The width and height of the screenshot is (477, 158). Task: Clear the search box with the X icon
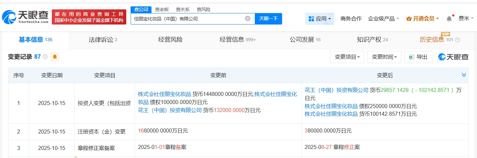click(x=248, y=19)
